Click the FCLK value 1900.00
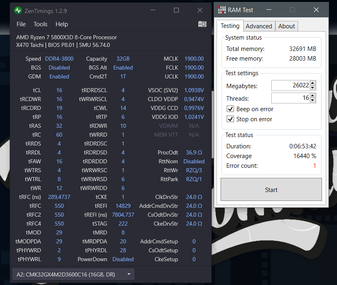This screenshot has height=285, width=337. tap(194, 68)
